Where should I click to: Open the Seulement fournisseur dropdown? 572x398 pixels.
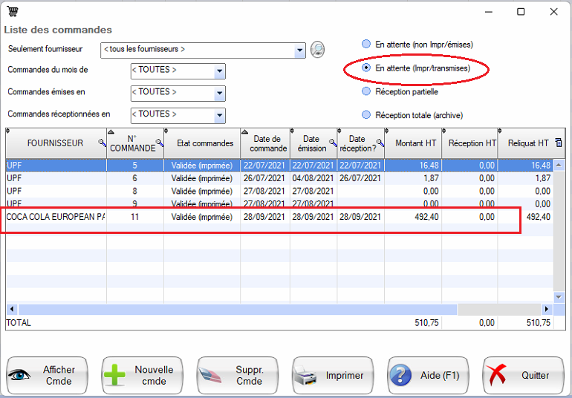300,50
